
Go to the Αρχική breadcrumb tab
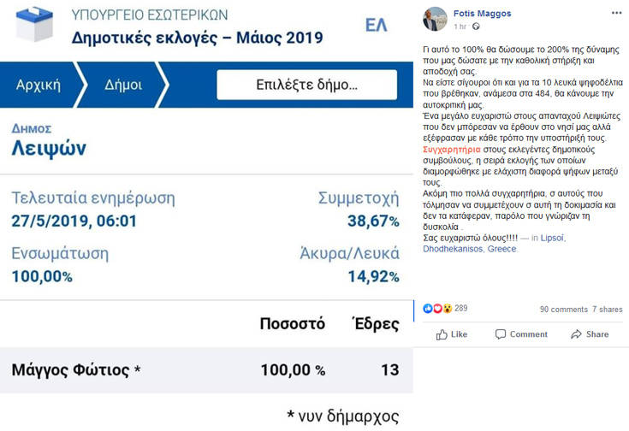tap(37, 86)
